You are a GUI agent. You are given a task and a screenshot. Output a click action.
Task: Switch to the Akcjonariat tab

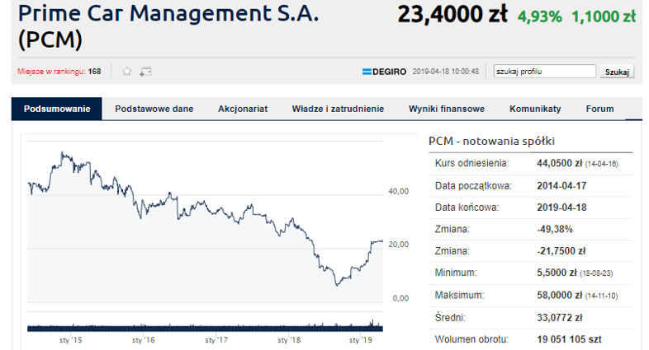(x=243, y=109)
